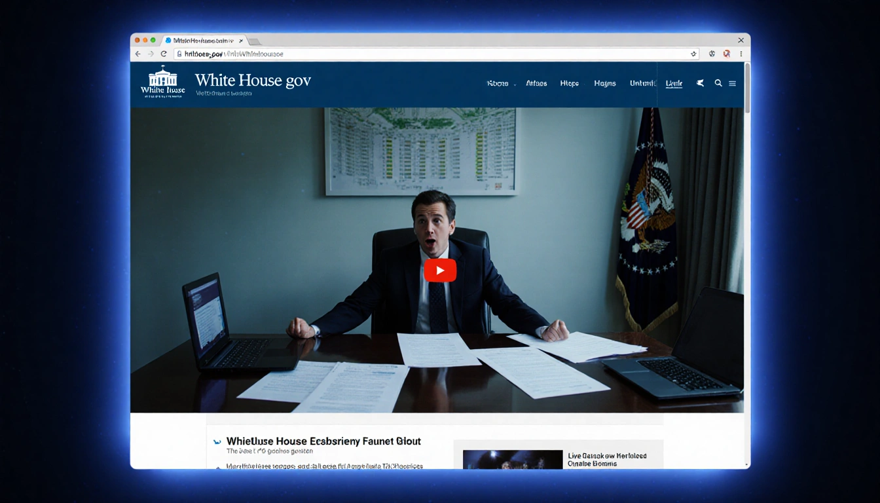
Task: Open the headline article link below the video
Action: (x=323, y=441)
